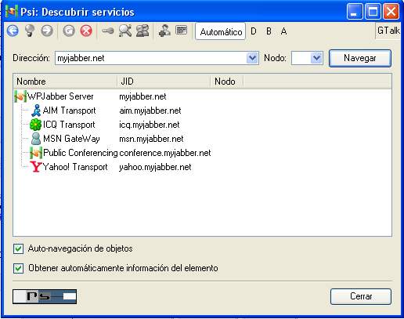Screen dimensions: 404x319
Task: Toggle Auto-navegación de objetos checkbox
Action: tap(18, 248)
